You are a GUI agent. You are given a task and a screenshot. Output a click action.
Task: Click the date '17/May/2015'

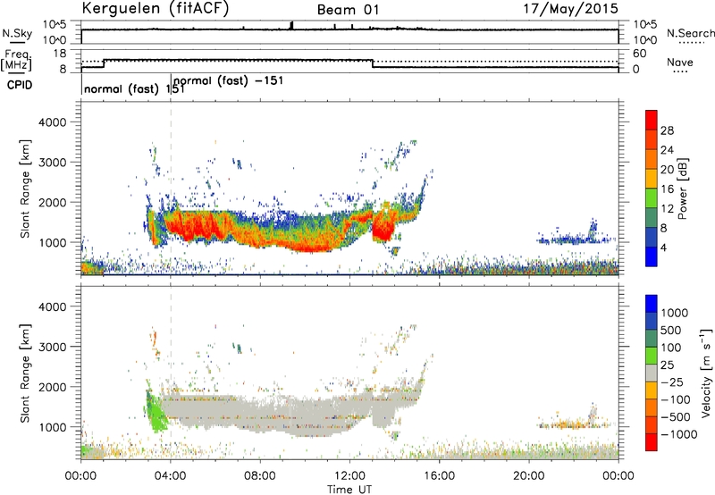point(570,9)
